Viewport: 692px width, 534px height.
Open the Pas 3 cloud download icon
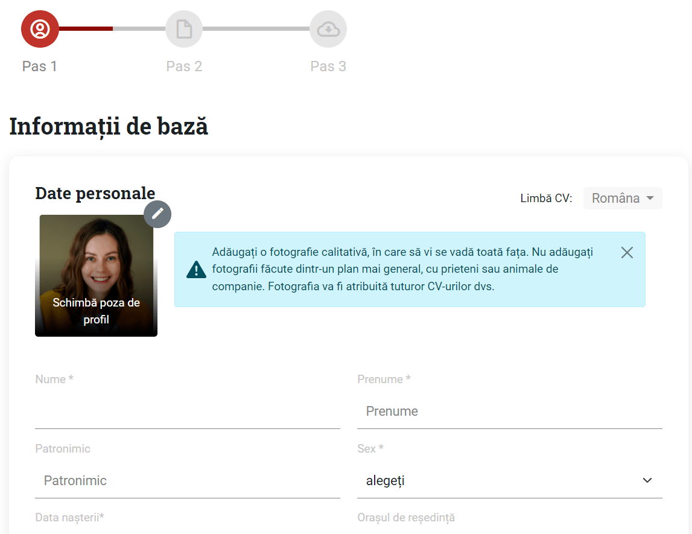pos(328,29)
